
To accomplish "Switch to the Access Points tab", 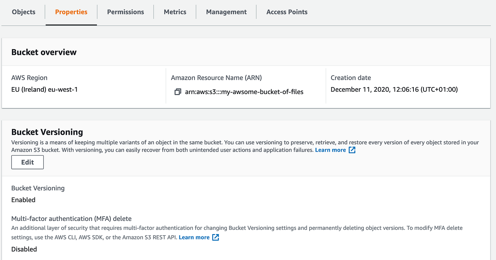I will [x=287, y=12].
